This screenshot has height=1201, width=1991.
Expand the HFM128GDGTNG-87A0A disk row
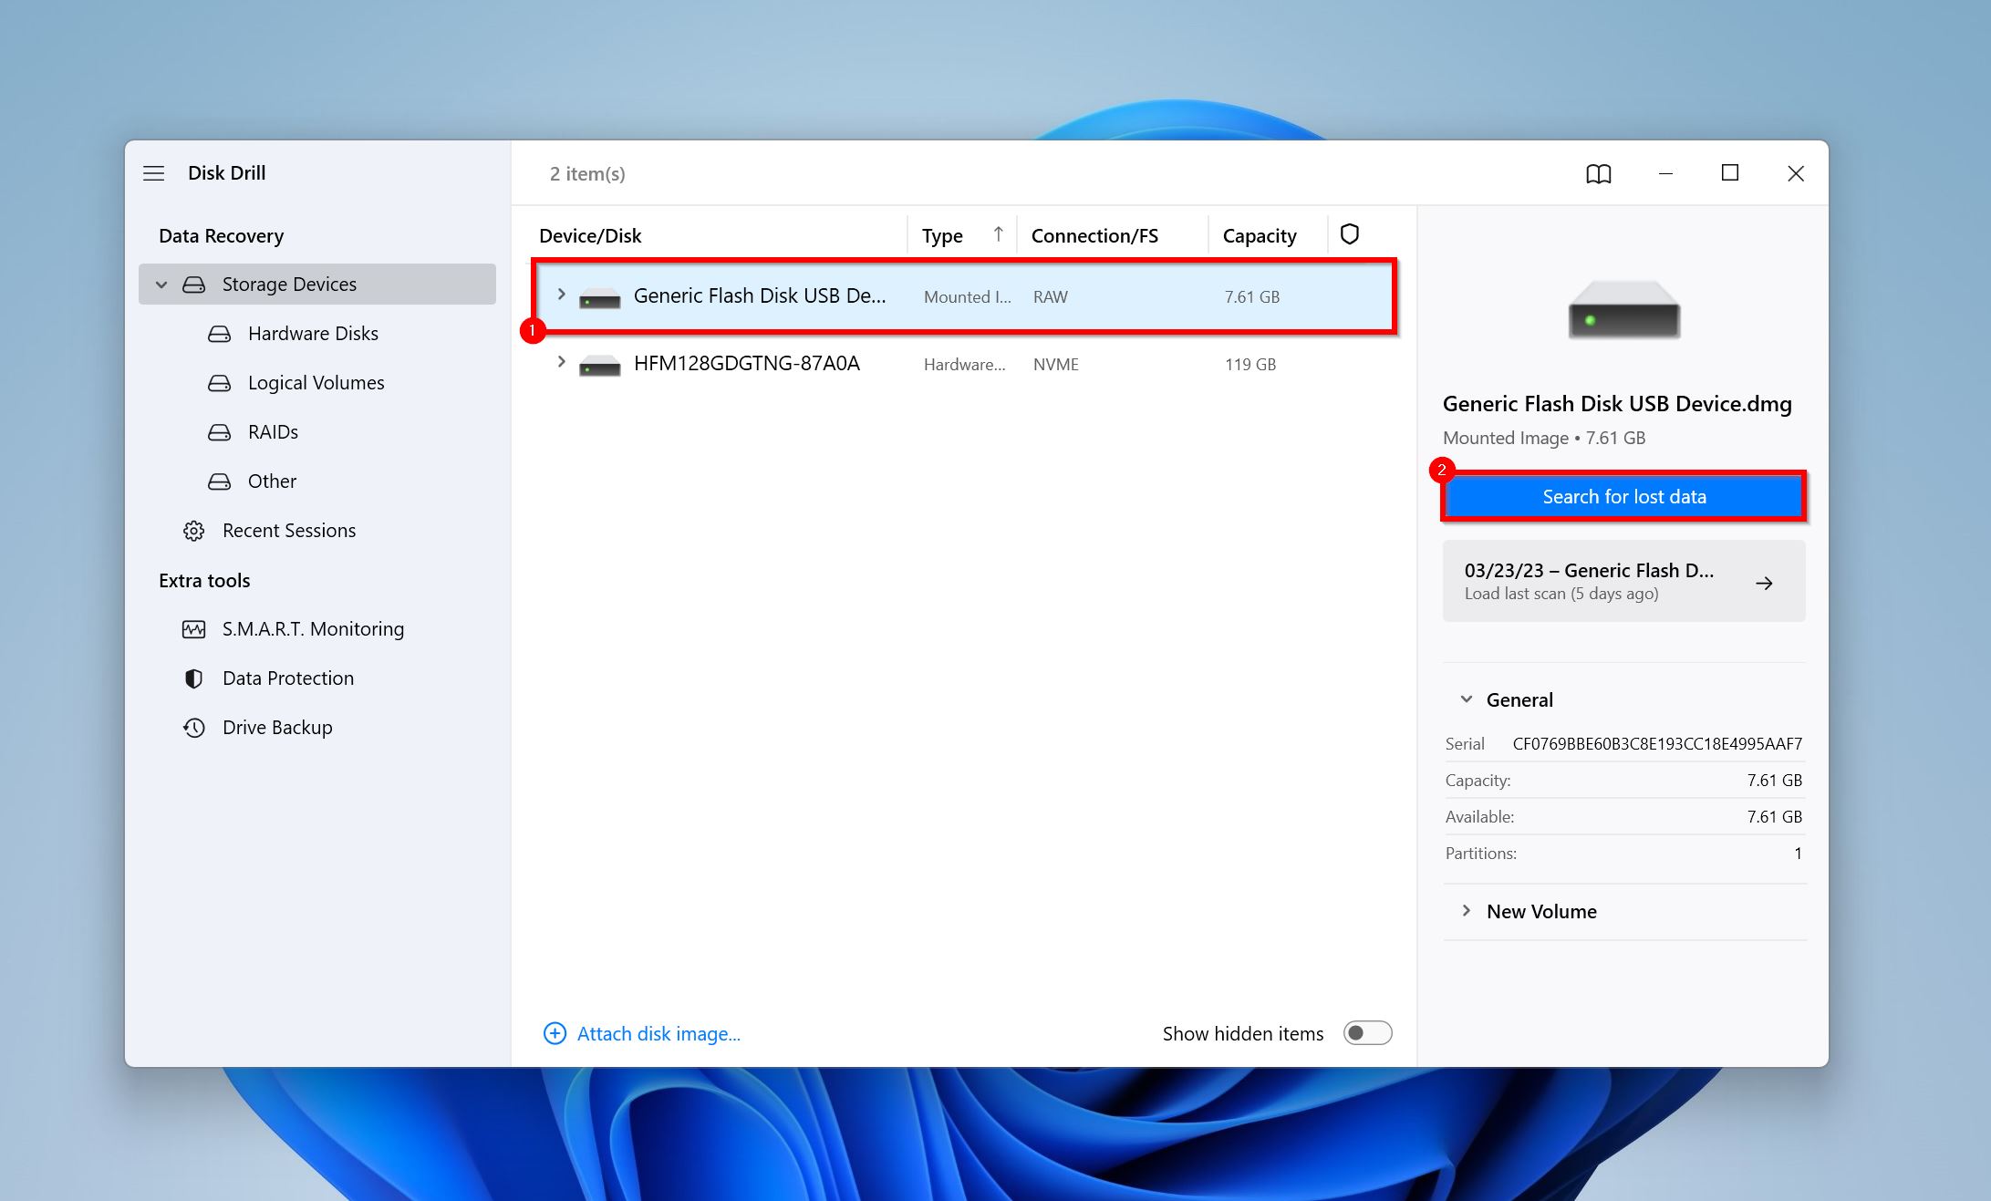[561, 362]
